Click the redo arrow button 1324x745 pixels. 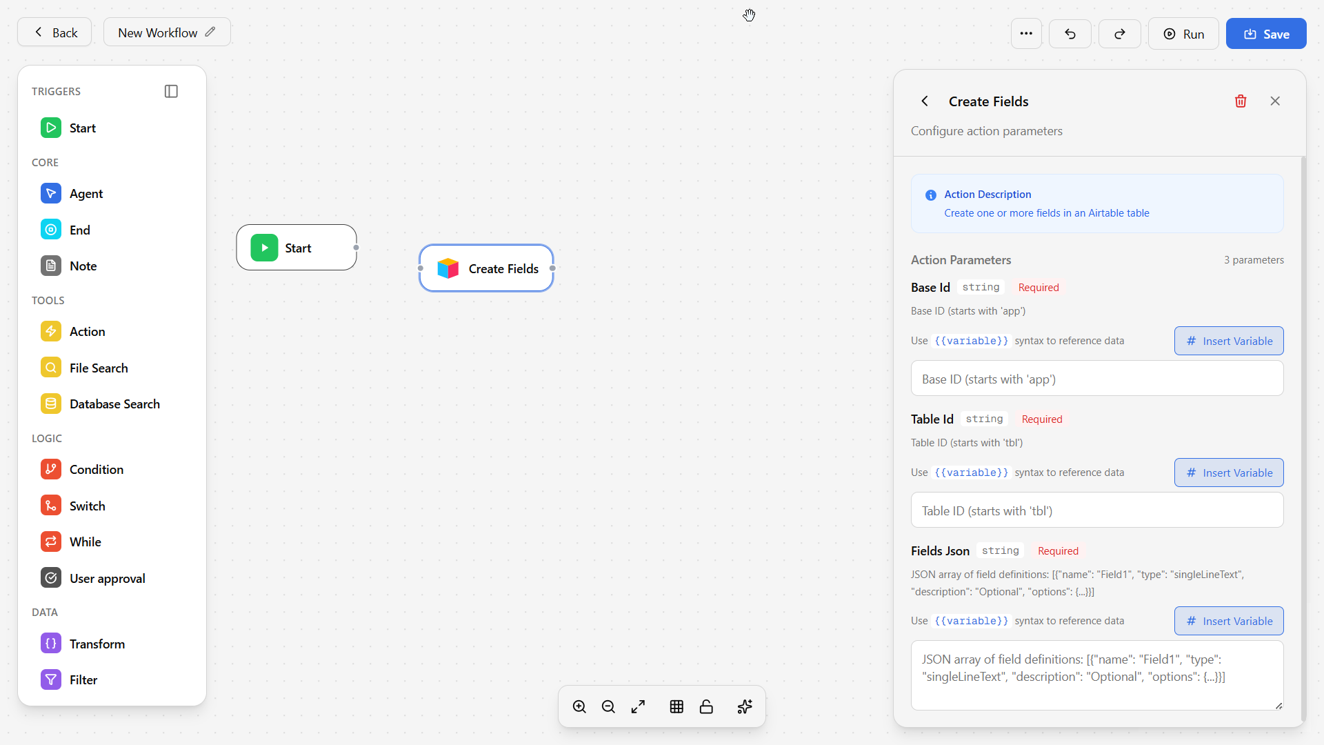click(1119, 34)
